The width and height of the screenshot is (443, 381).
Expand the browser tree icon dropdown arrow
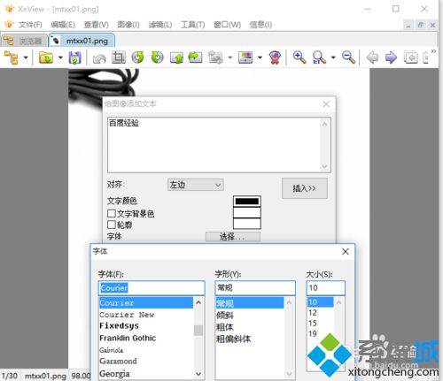tap(26, 57)
